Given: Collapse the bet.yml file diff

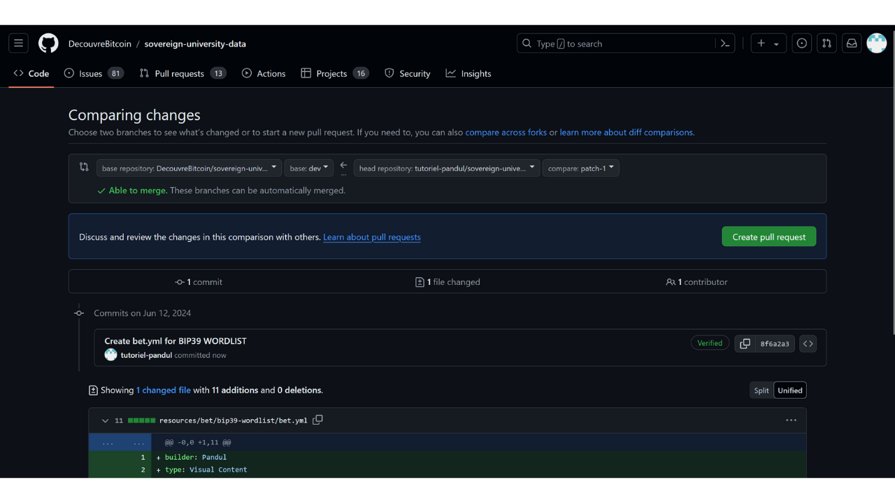Looking at the screenshot, I should click(x=106, y=421).
